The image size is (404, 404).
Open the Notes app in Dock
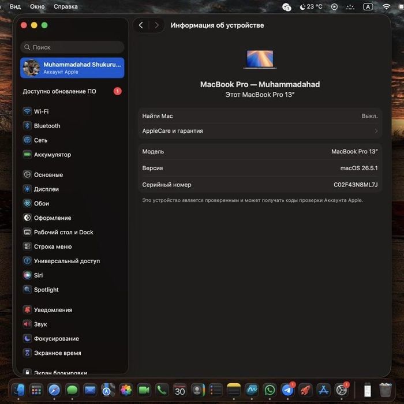click(x=234, y=390)
